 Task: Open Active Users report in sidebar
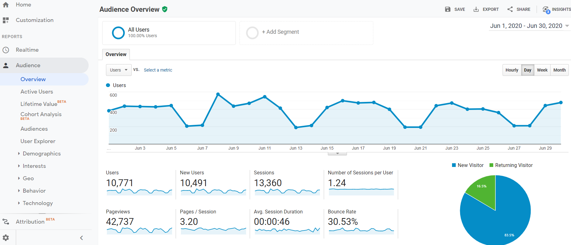click(37, 92)
